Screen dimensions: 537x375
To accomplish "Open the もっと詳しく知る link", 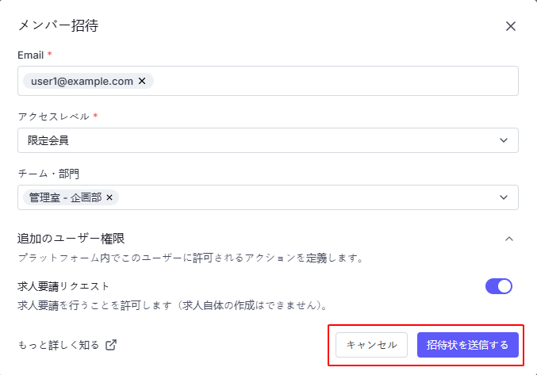I will point(59,345).
